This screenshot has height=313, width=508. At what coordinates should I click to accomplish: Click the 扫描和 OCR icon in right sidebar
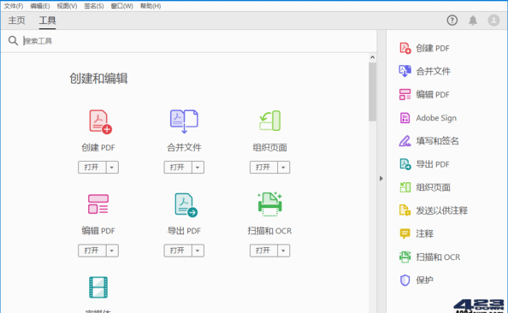tap(405, 257)
